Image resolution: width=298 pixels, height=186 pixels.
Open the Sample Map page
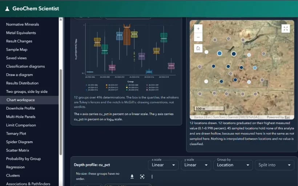click(x=17, y=49)
